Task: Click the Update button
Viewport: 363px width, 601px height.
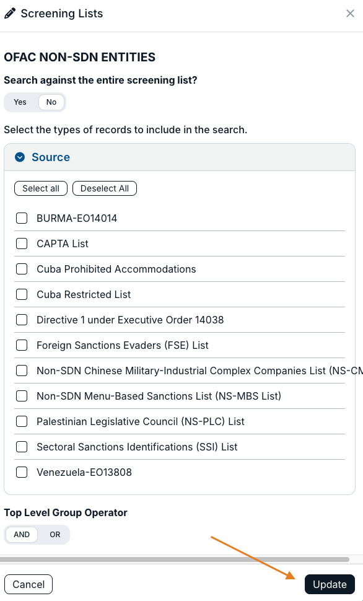Action: point(330,584)
